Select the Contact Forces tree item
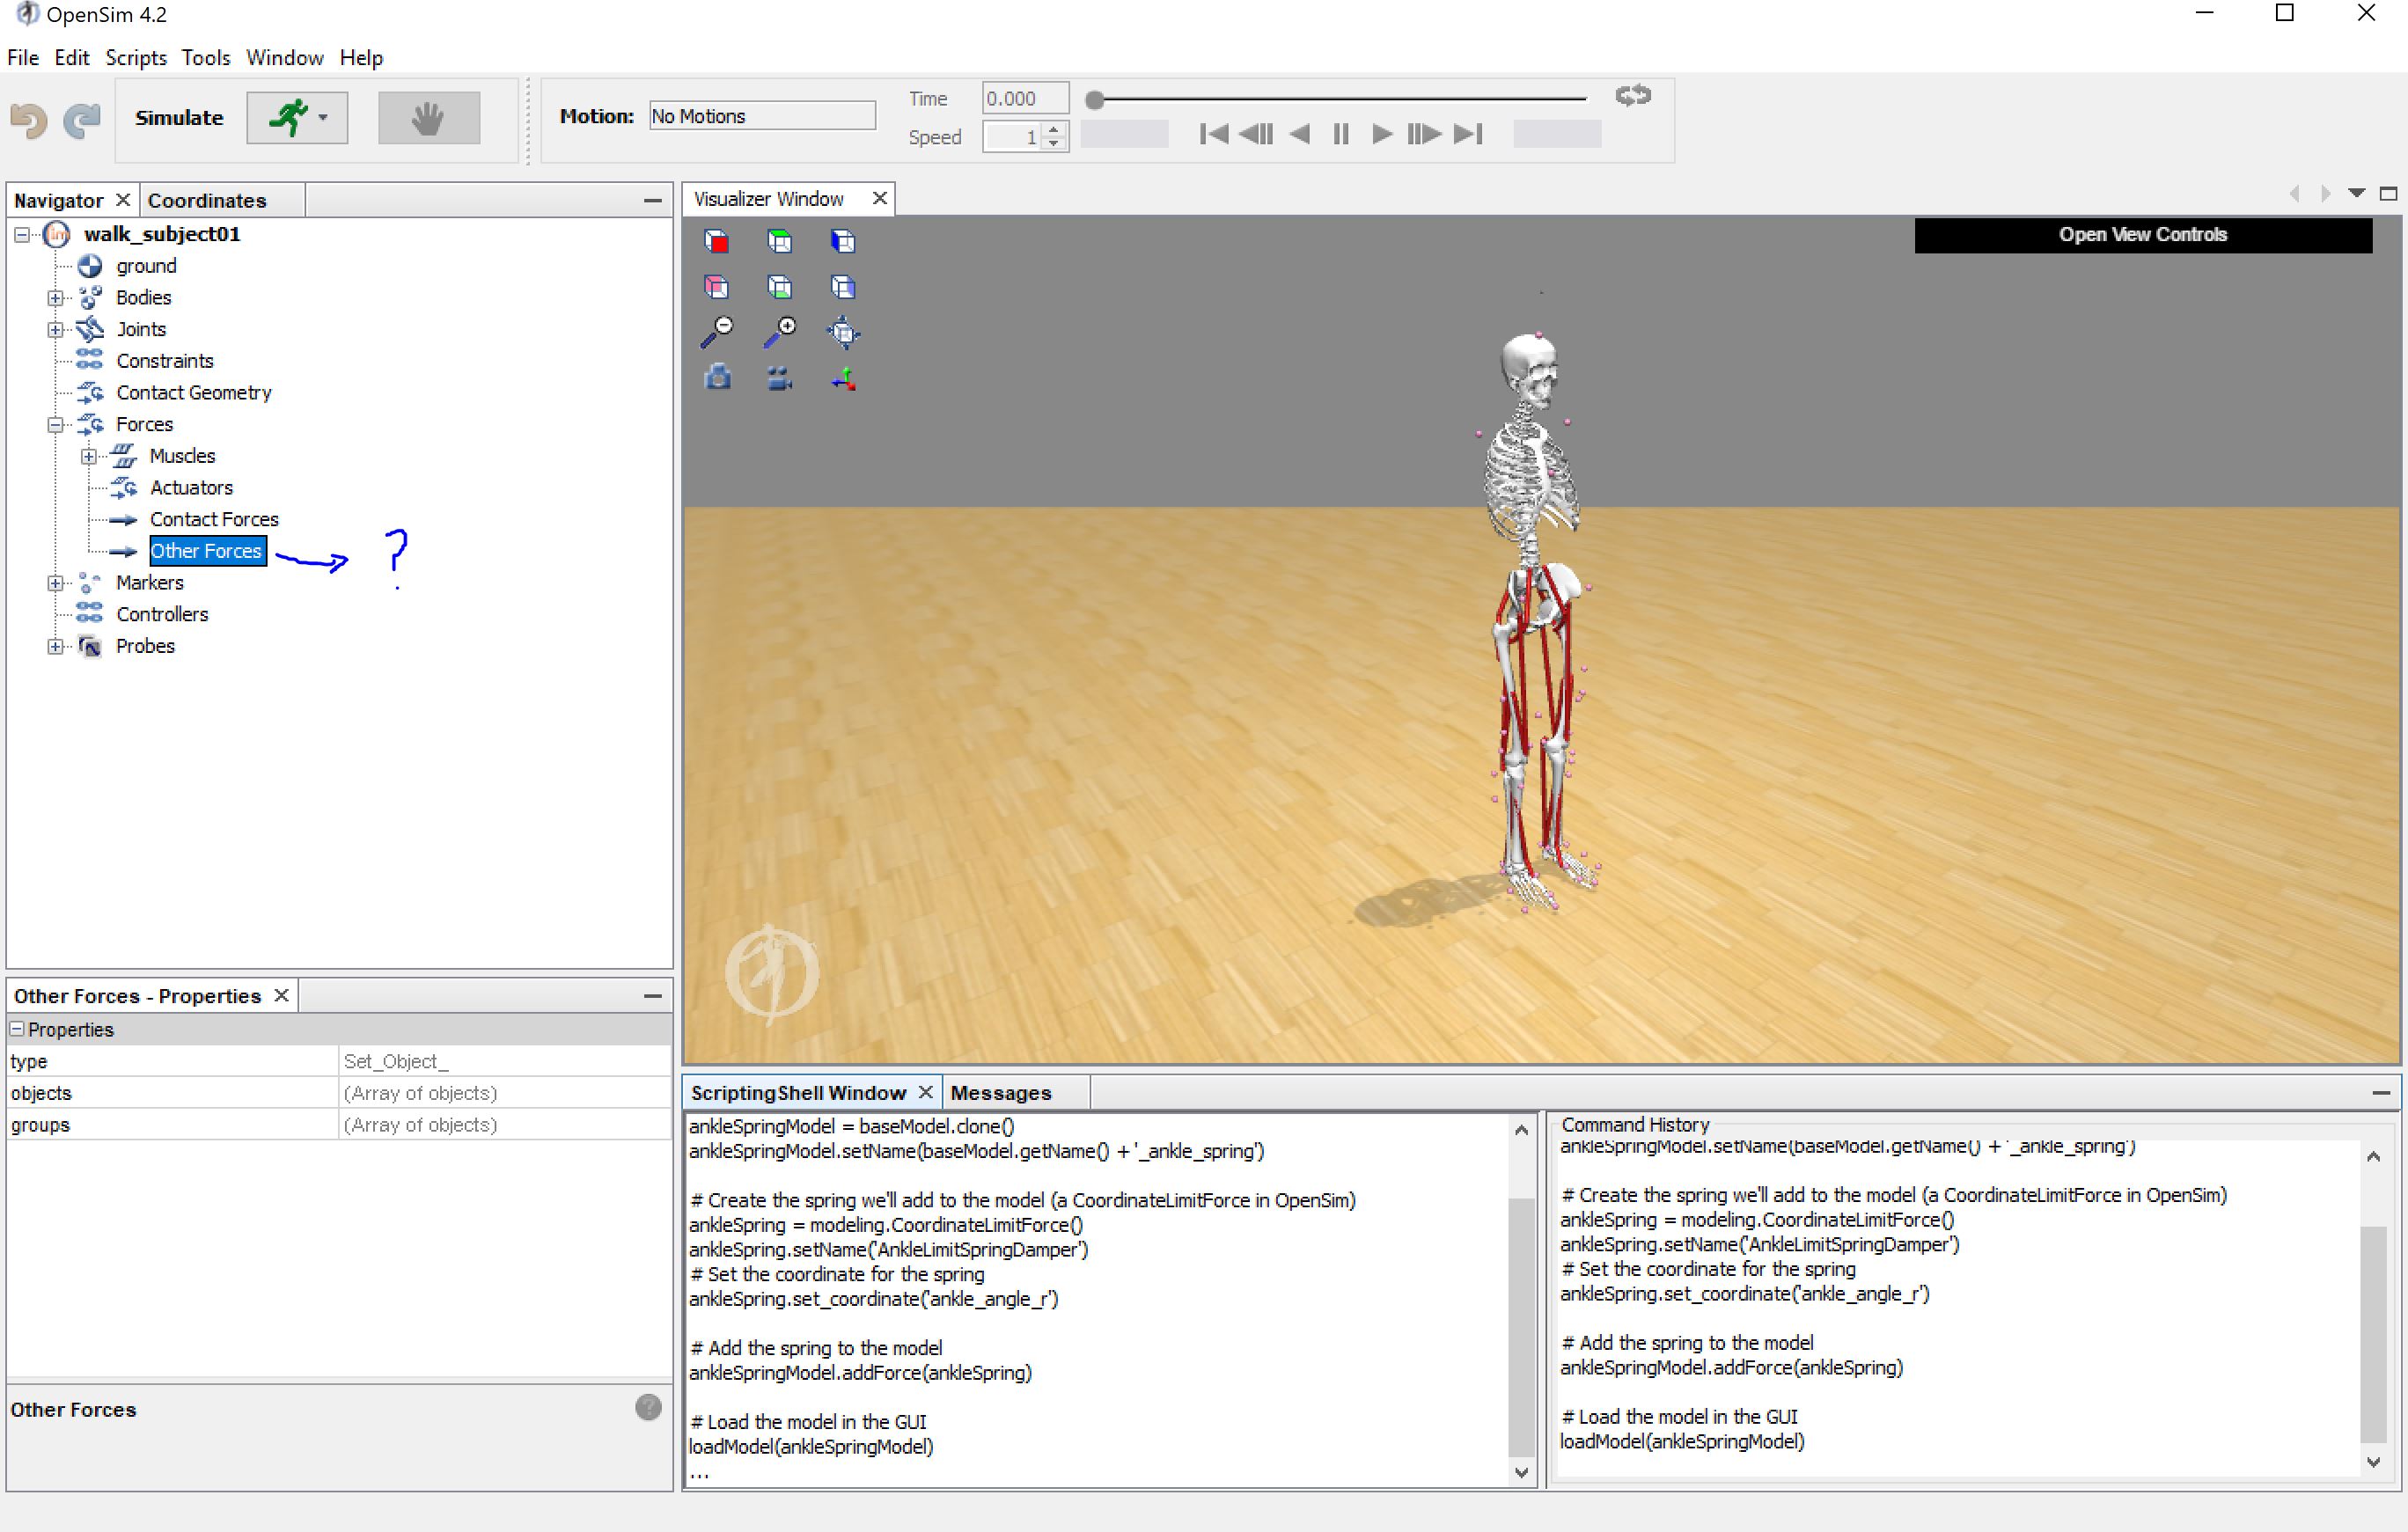Viewport: 2408px width, 1532px height. pyautogui.click(x=214, y=520)
